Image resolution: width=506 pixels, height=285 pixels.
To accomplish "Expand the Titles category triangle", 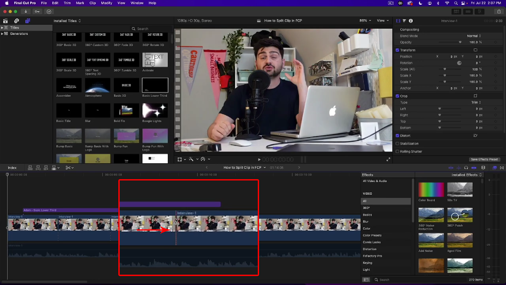I will 2,28.
